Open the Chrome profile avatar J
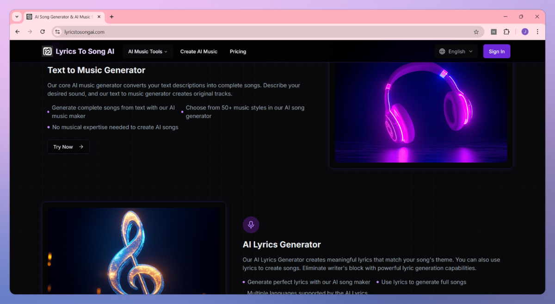555x304 pixels. [x=524, y=32]
